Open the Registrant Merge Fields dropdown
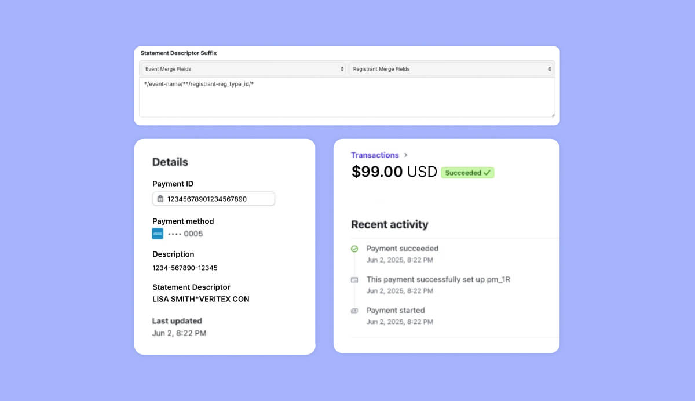This screenshot has height=401, width=695. pos(451,69)
